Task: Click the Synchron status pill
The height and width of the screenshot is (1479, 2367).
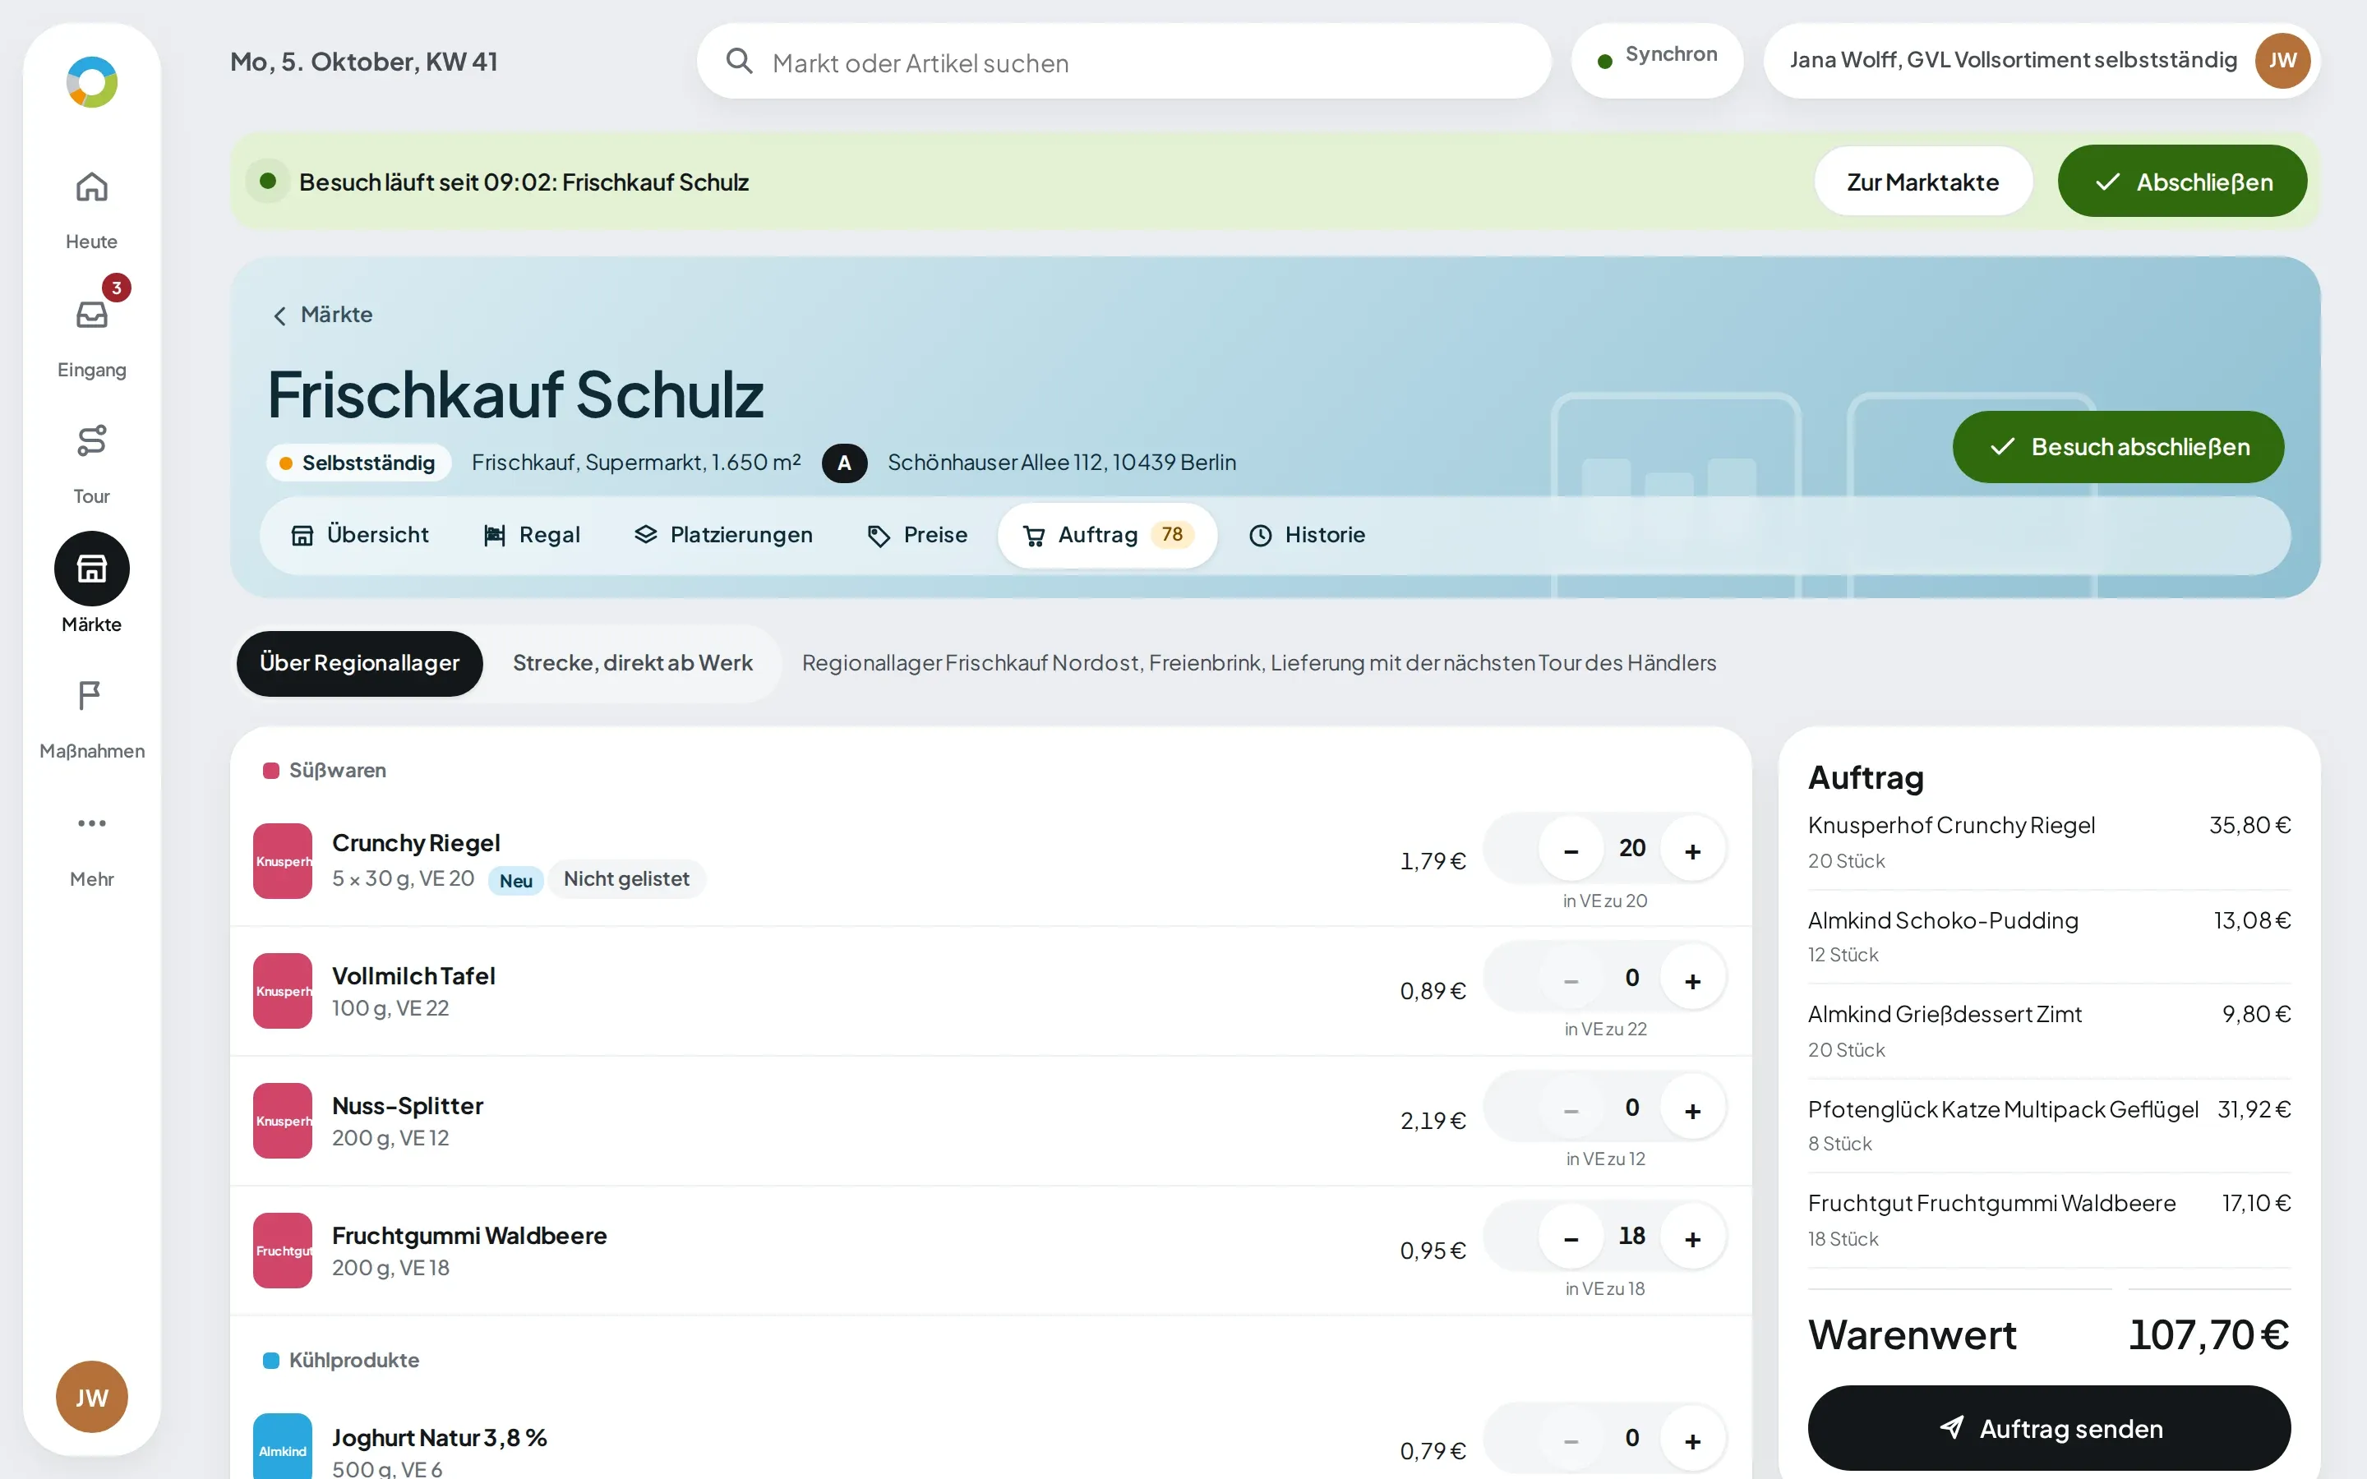Action: [x=1657, y=61]
